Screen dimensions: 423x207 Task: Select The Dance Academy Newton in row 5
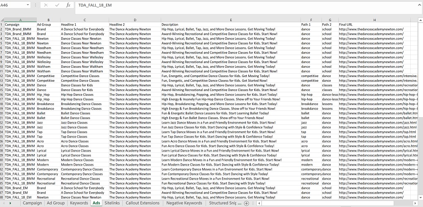(x=135, y=43)
